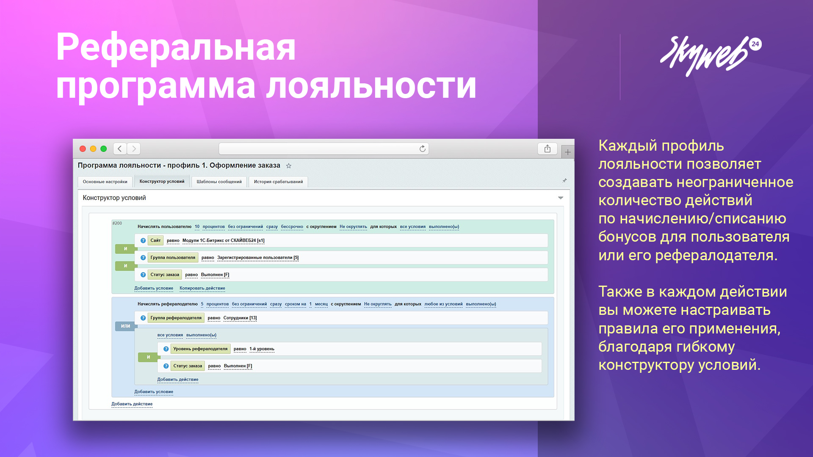Open a new tab with plus icon
813x457 pixels.
(x=568, y=152)
